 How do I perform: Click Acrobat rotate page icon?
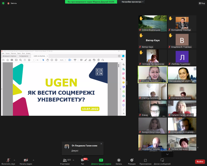coord(103,60)
